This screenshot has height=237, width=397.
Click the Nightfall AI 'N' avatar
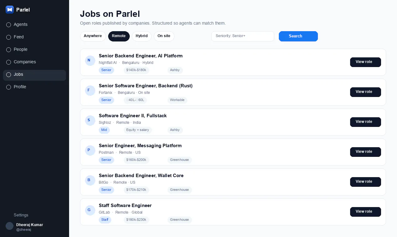90,60
